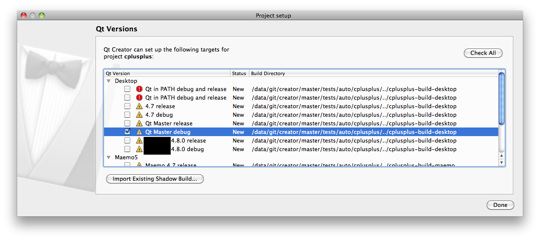Sort by the Status column header
Screen dimensions: 540x240
(x=239, y=73)
